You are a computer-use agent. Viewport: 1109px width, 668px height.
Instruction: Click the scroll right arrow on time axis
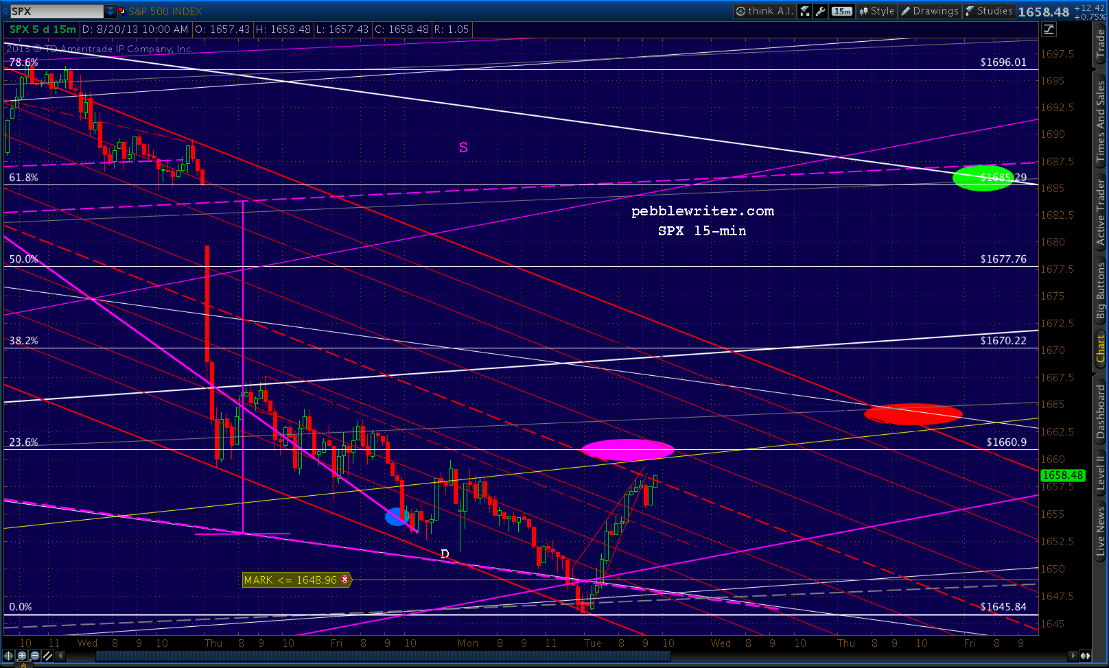click(x=1074, y=656)
